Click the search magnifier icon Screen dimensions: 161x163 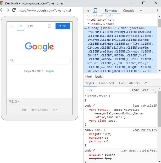[12, 61]
